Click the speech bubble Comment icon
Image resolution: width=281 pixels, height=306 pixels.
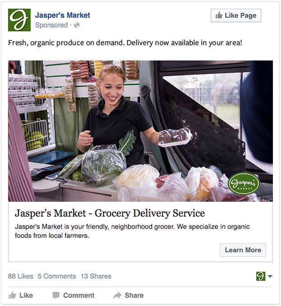56,295
